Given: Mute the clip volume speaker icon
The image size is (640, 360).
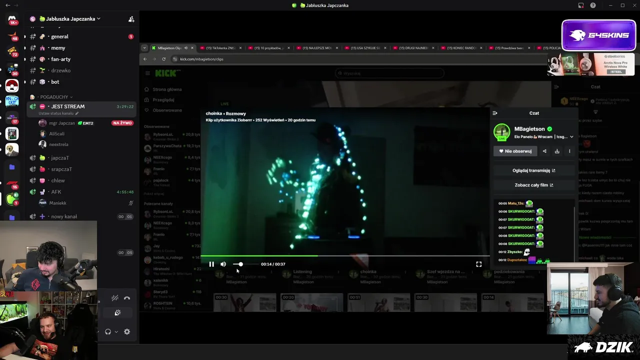Looking at the screenshot, I should (x=223, y=264).
